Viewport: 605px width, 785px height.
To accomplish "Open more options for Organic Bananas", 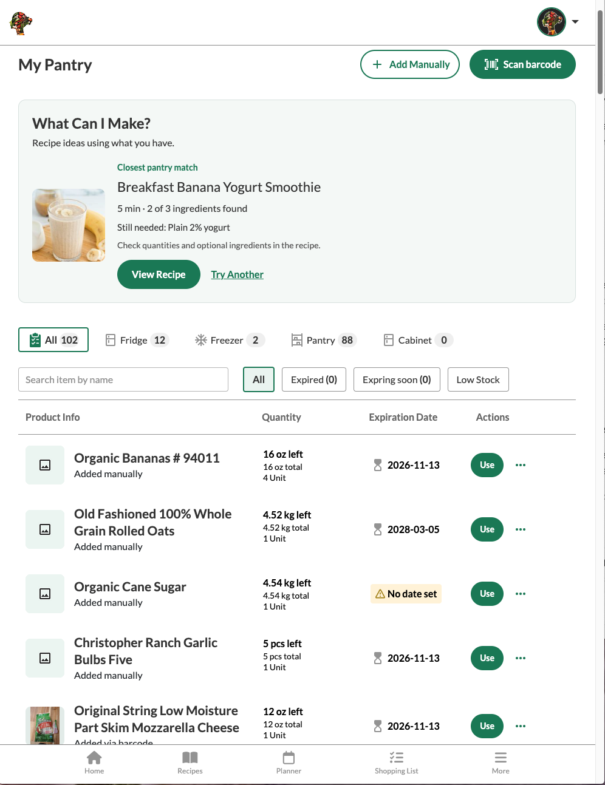I will tap(521, 465).
